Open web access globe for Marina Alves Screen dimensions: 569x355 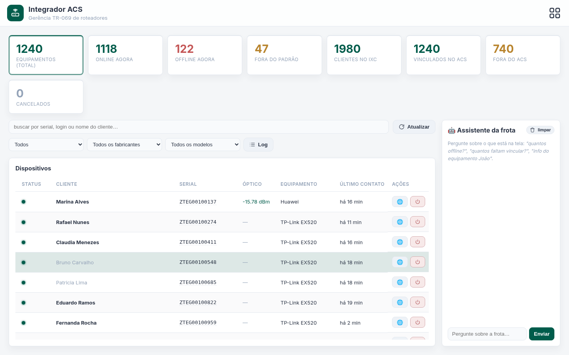(400, 202)
